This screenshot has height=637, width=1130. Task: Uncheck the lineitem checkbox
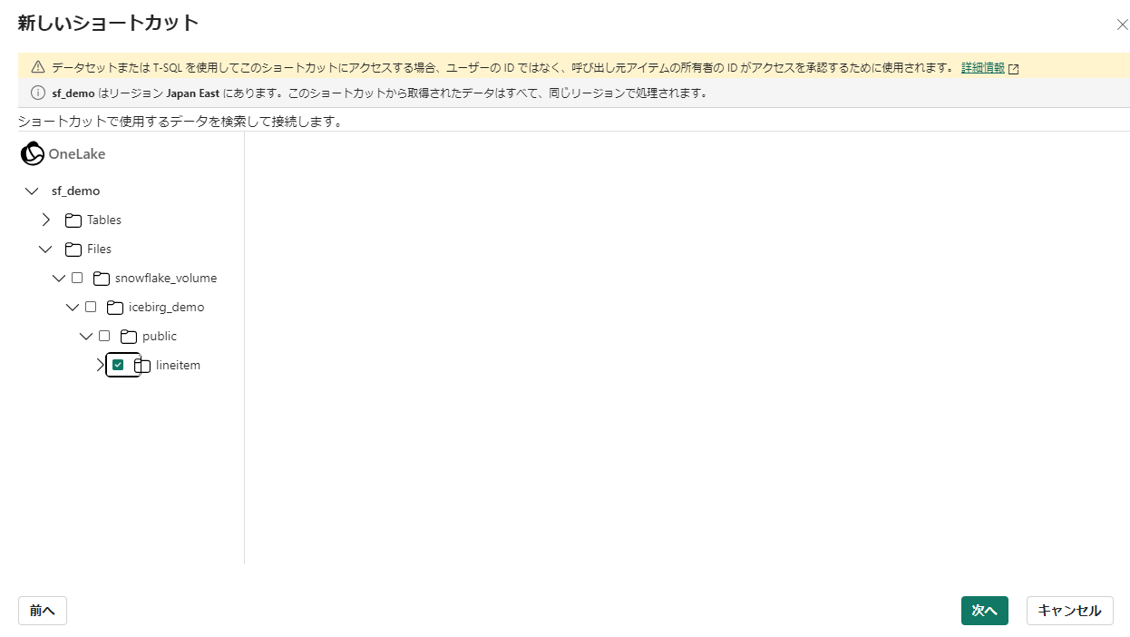pos(119,365)
